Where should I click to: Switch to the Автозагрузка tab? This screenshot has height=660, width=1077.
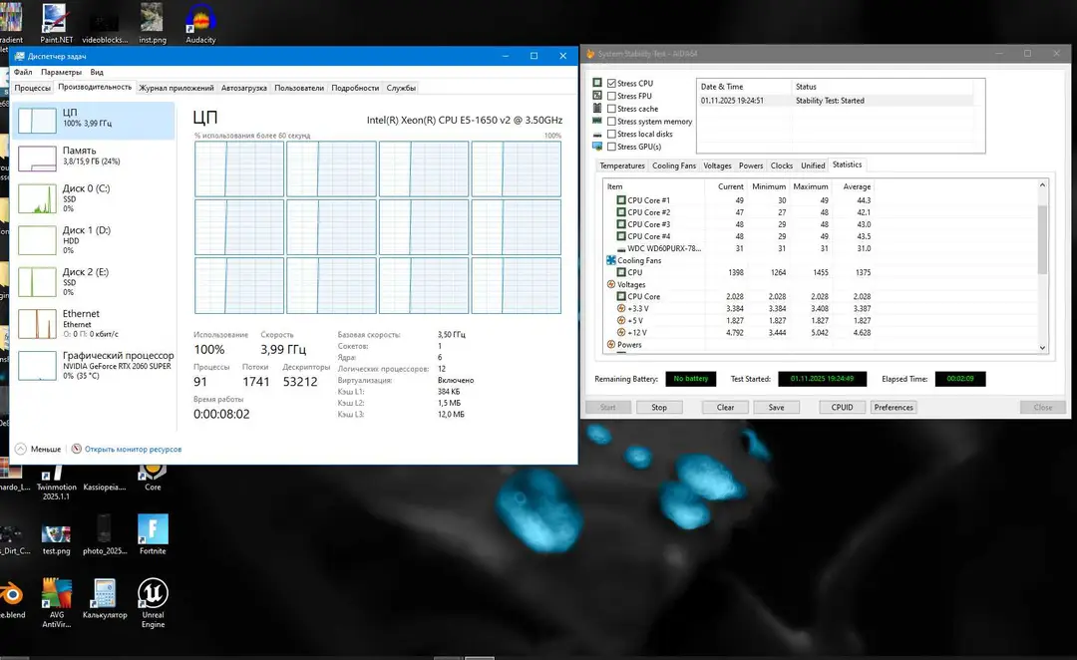[244, 88]
